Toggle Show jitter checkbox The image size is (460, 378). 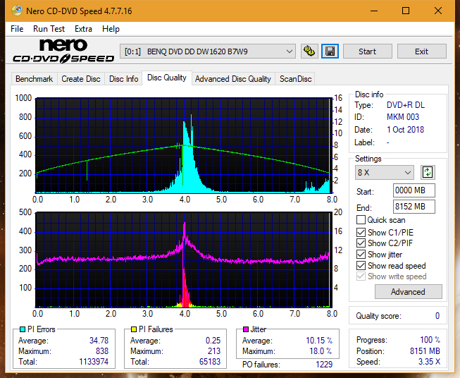pos(361,255)
